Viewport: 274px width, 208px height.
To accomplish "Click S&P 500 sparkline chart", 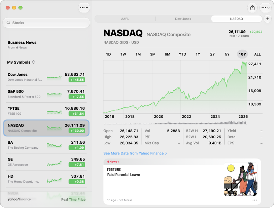I will tap(54, 94).
